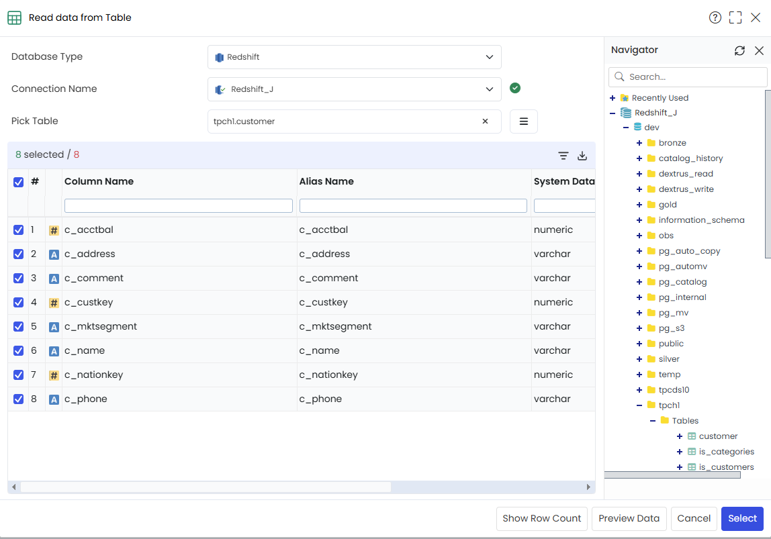Toggle fullscreen mode for the dialog
Image resolution: width=771 pixels, height=539 pixels.
click(x=735, y=17)
